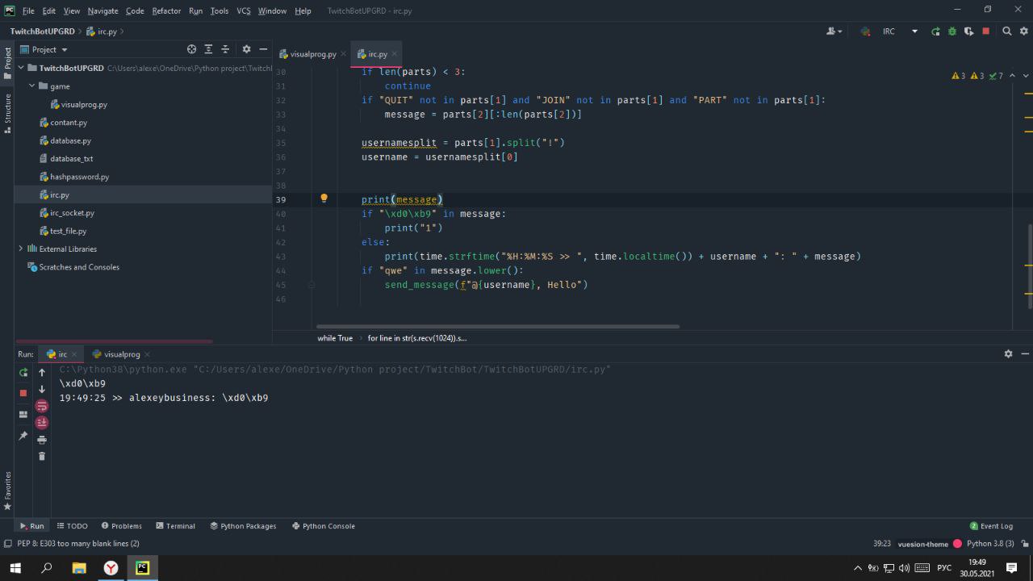Stop the process in Run panel
The width and height of the screenshot is (1033, 581).
(x=23, y=393)
